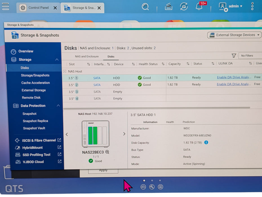Viewport: 262px width, 197px height.
Task: Open Cache Acceleration in the sidebar
Action: tap(35, 83)
